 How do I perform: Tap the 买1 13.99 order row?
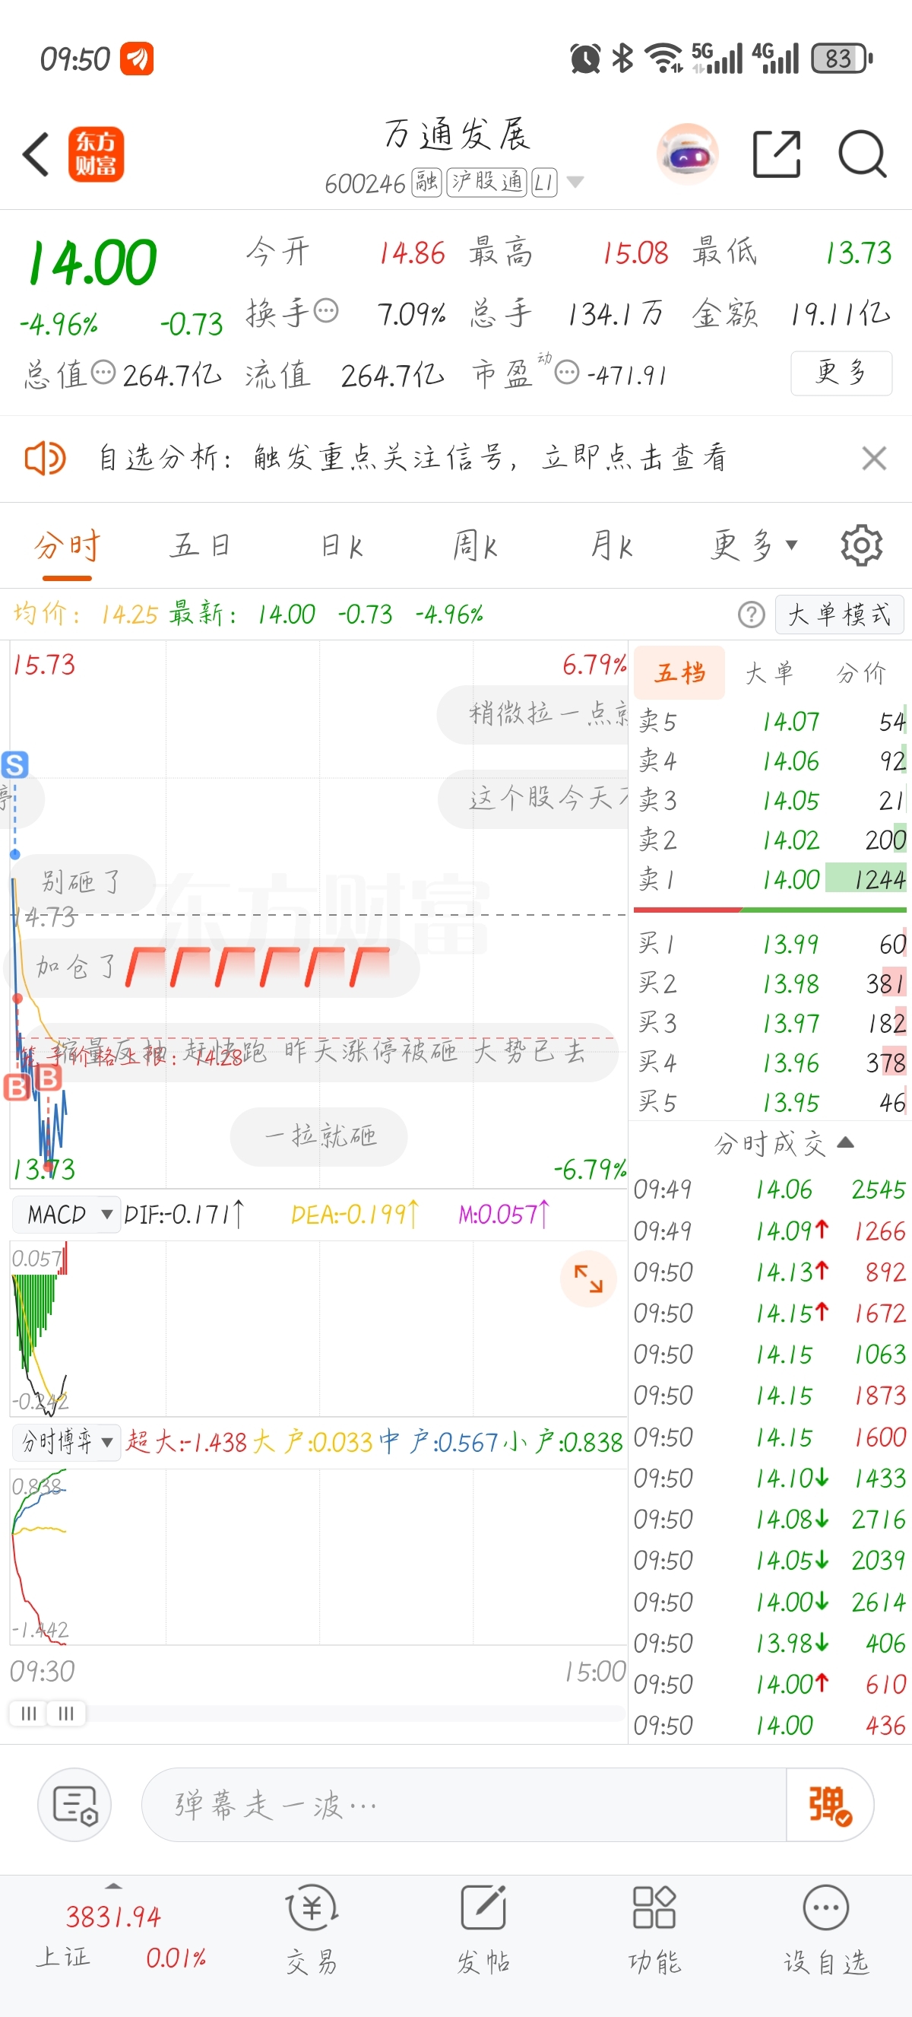(771, 945)
